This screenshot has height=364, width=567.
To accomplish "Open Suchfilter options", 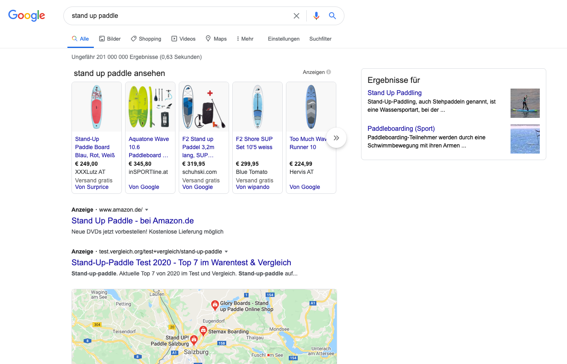I will [x=320, y=39].
